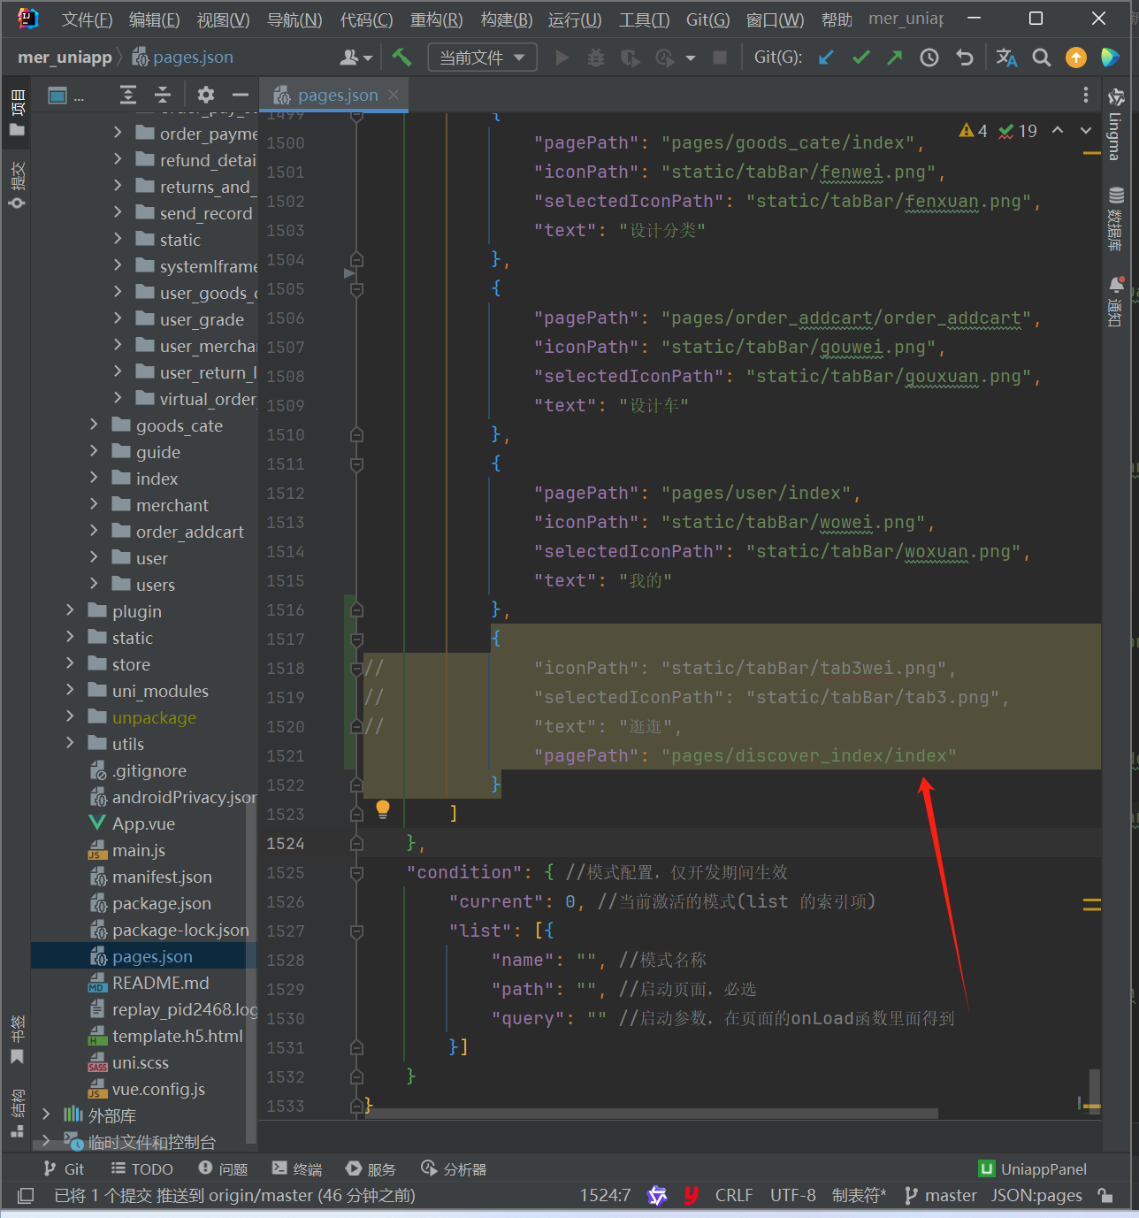Click the editor horizontal scrollbar
This screenshot has width=1139, height=1218.
coord(651,1114)
